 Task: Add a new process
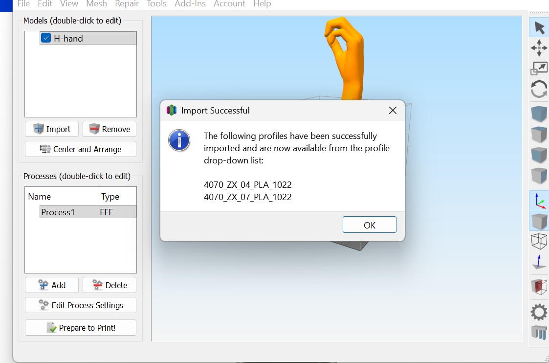click(52, 285)
